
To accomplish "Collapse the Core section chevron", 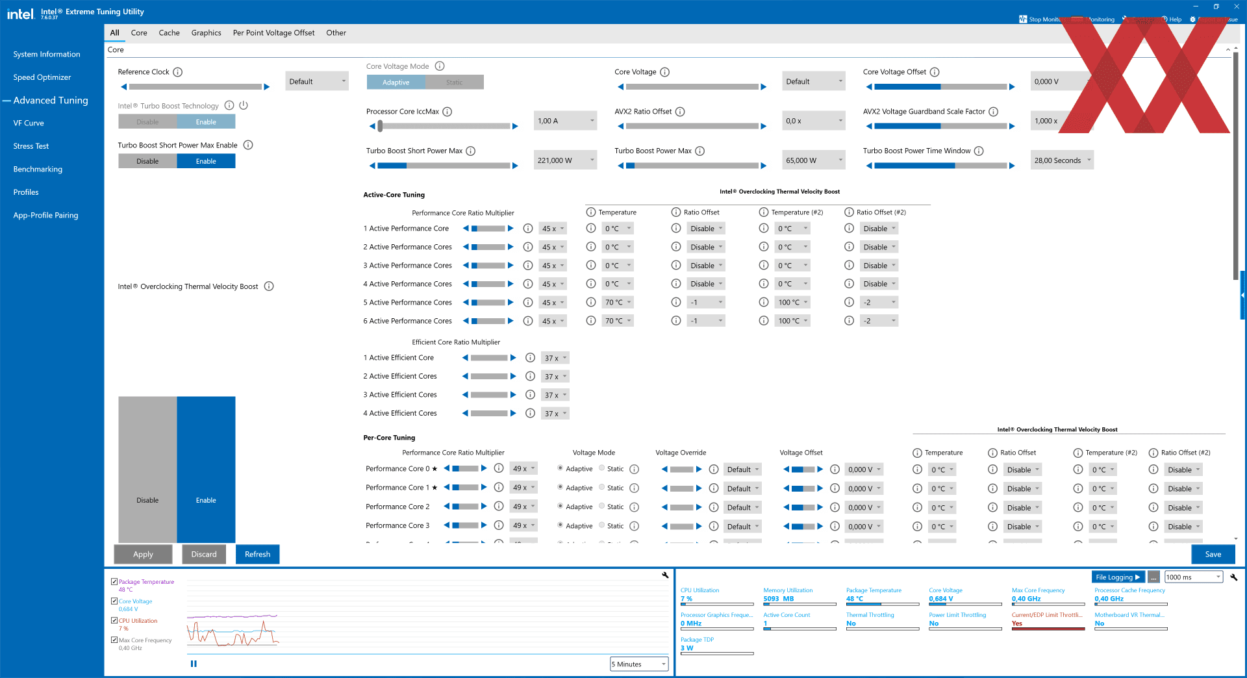I will (1228, 49).
